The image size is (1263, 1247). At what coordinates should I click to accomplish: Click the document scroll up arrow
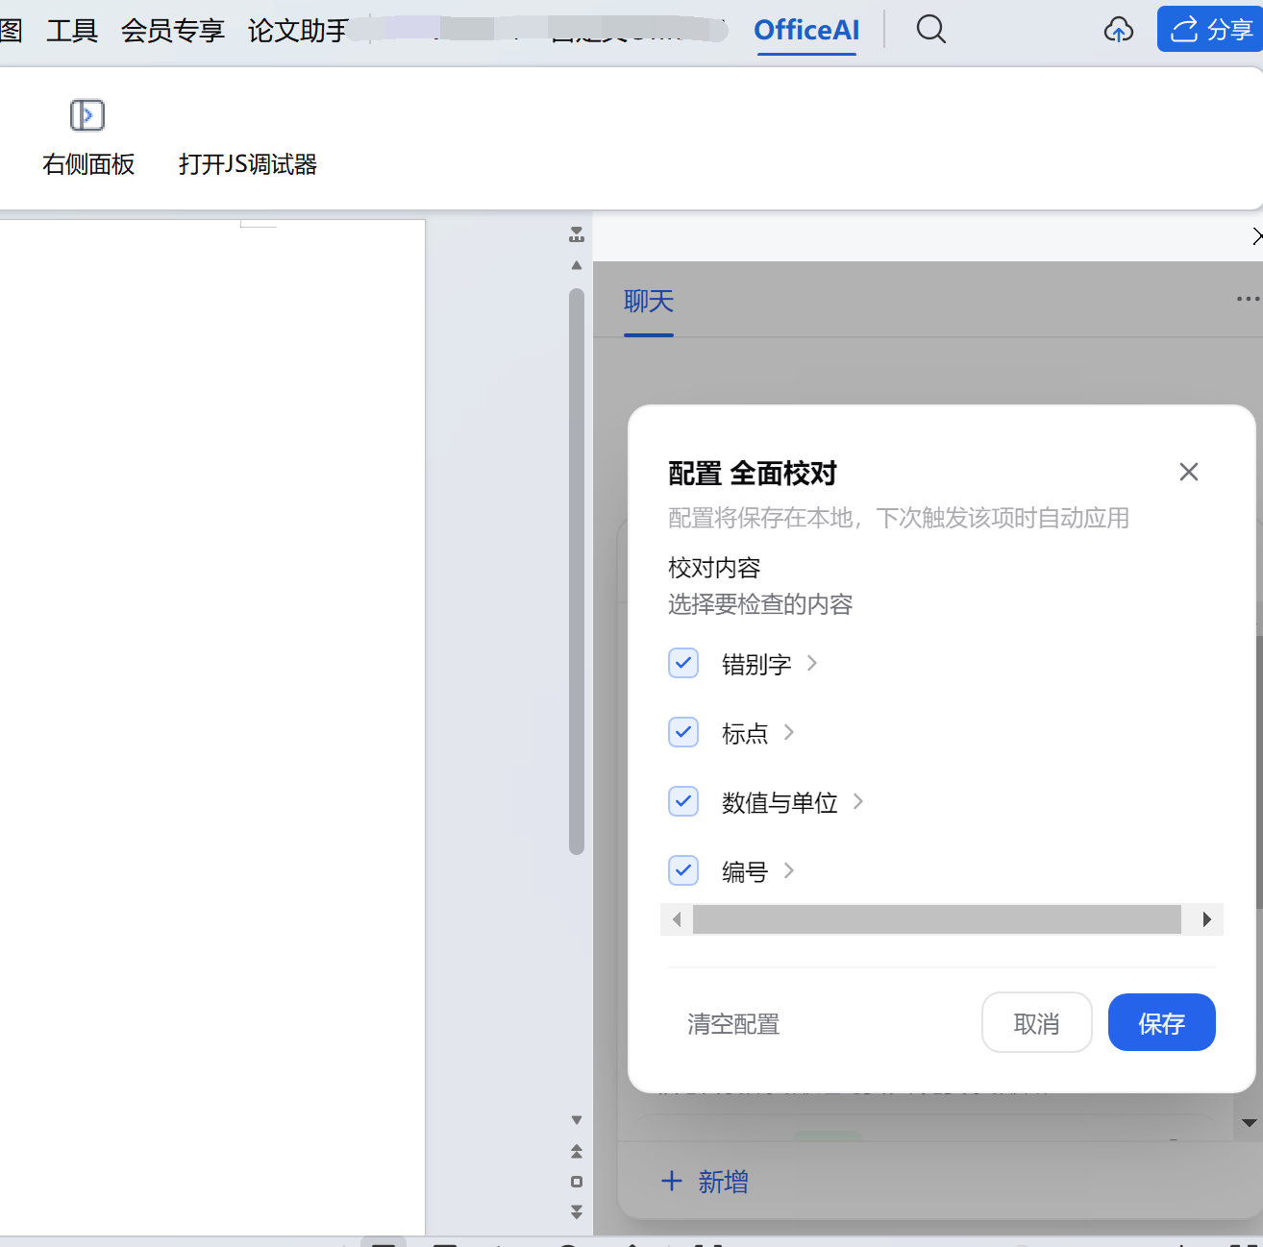point(577,265)
